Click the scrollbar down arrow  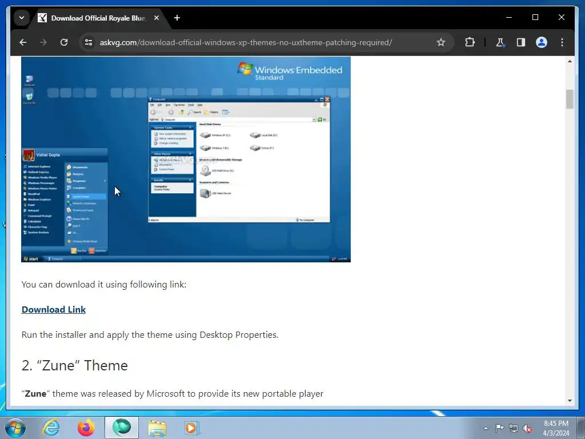(570, 401)
